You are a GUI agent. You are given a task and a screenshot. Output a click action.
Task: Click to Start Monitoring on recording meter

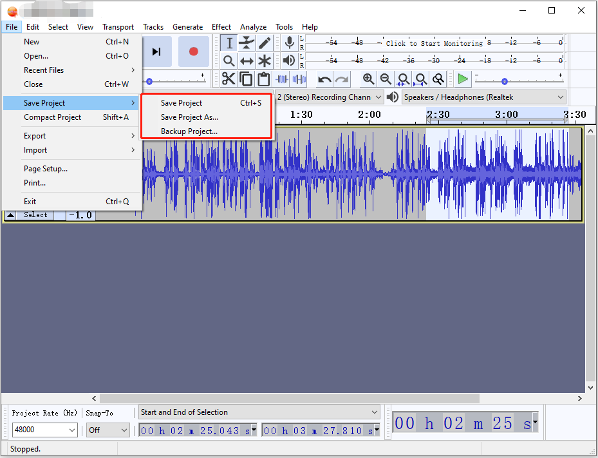[x=434, y=43]
